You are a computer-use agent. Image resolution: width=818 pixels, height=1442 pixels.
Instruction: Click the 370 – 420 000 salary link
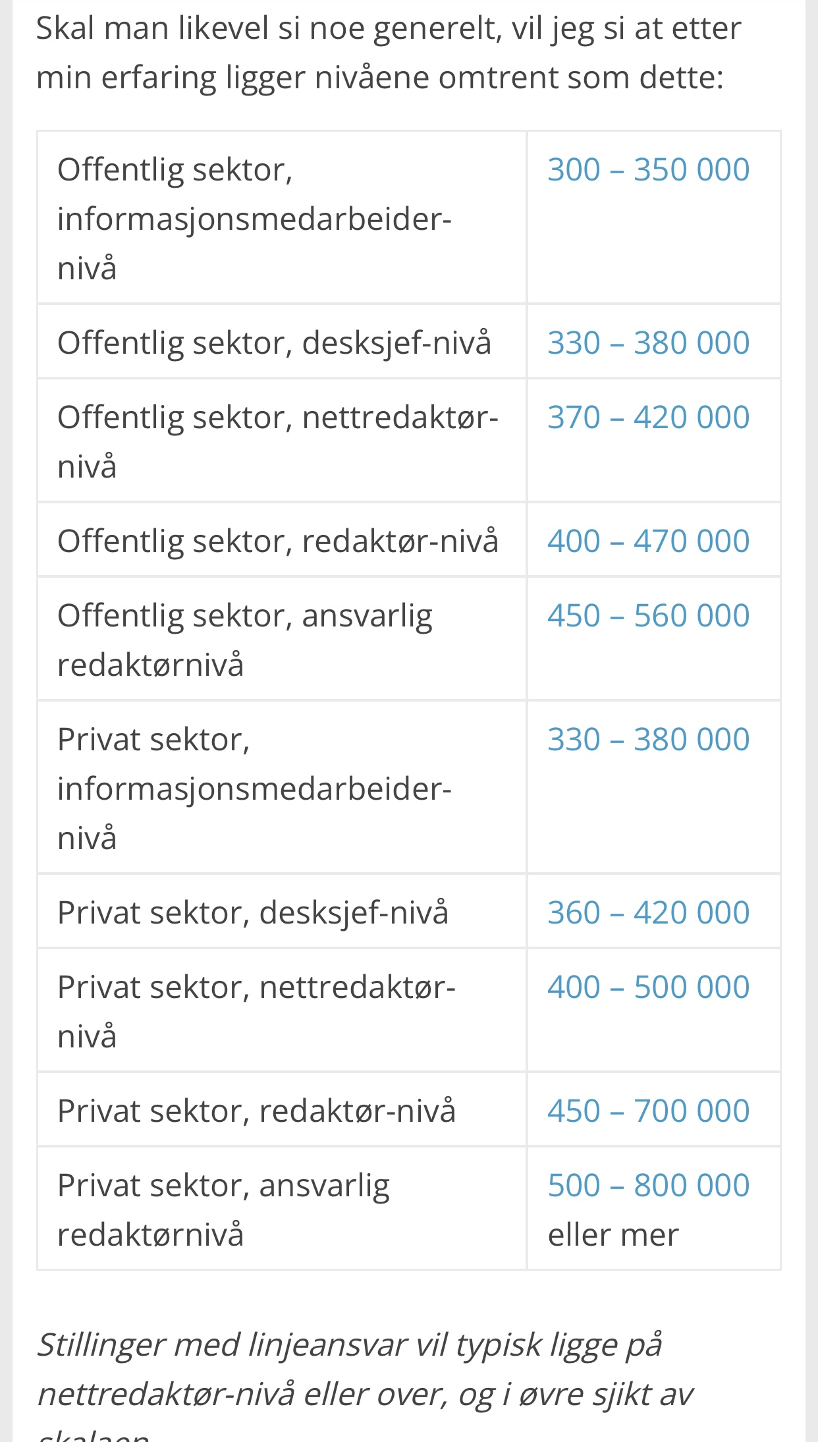coord(648,418)
